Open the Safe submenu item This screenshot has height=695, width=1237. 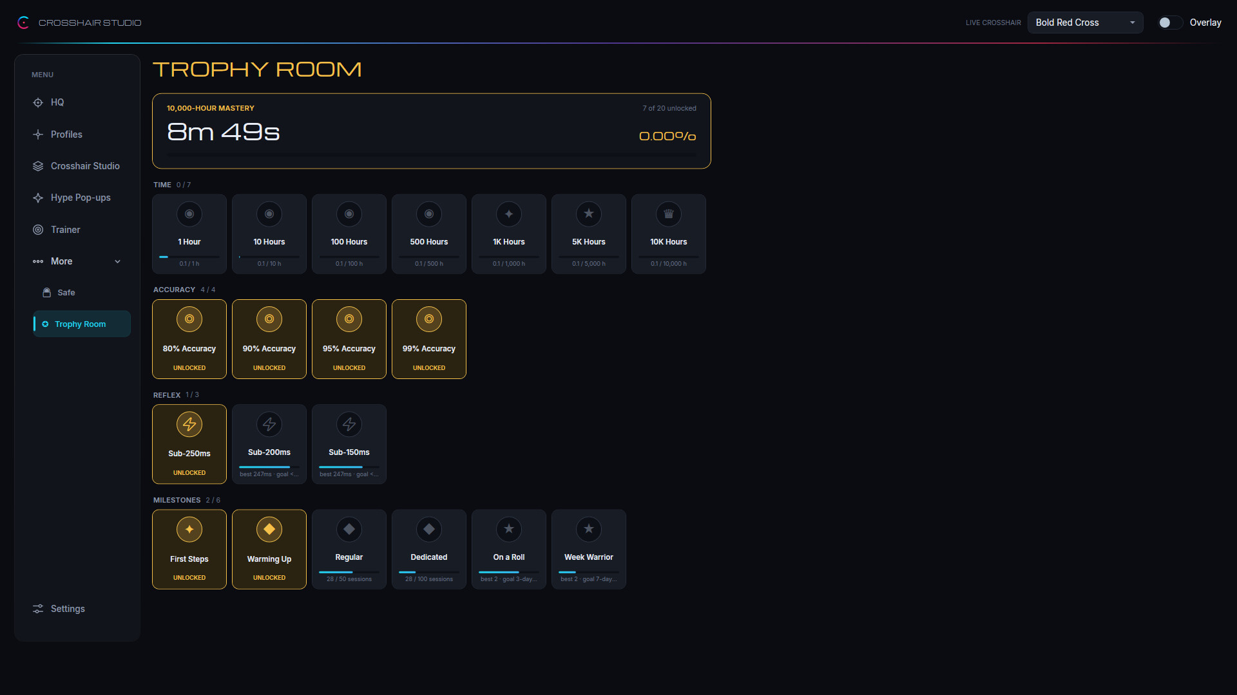point(82,292)
